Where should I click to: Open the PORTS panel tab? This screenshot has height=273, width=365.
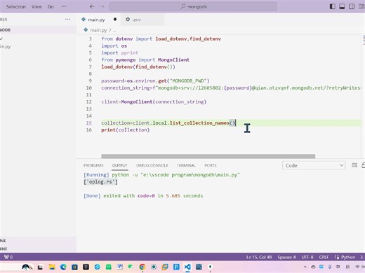(211, 165)
